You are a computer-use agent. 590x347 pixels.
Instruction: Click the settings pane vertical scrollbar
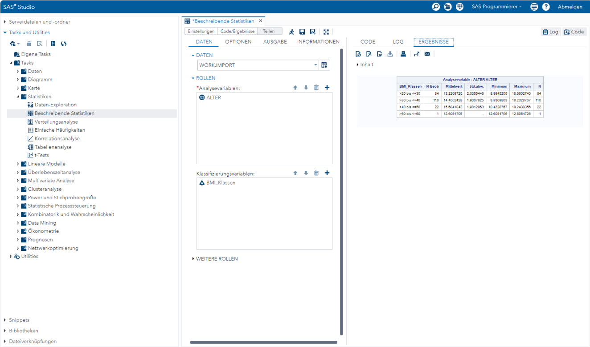click(x=341, y=191)
